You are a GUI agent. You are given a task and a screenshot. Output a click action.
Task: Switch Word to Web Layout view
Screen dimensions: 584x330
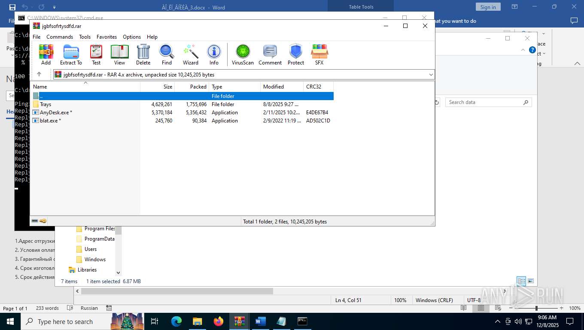498,308
